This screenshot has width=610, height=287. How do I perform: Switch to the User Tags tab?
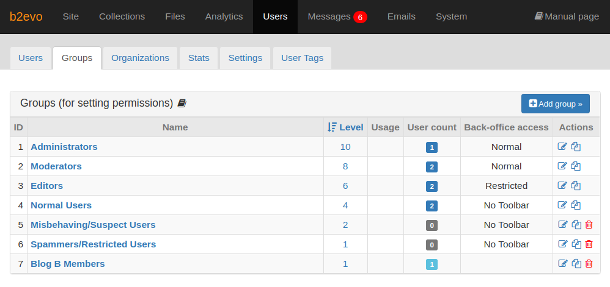(303, 58)
